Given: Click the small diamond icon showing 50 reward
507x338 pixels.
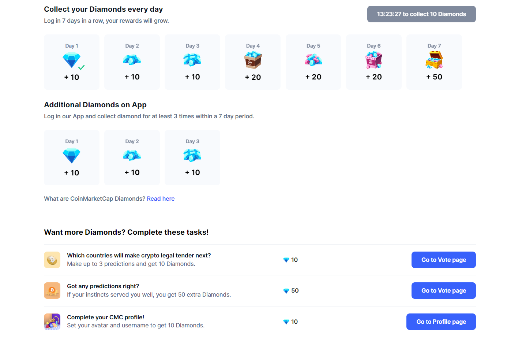Looking at the screenshot, I should tap(286, 290).
